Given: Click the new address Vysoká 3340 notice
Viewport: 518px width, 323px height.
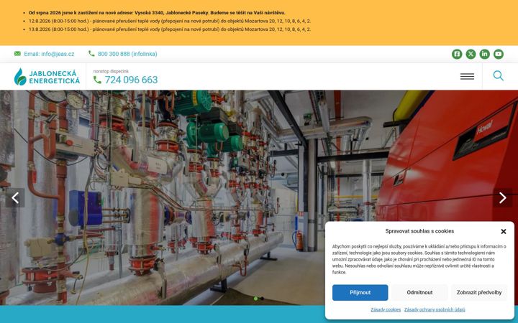Looking at the screenshot, I should tap(157, 13).
